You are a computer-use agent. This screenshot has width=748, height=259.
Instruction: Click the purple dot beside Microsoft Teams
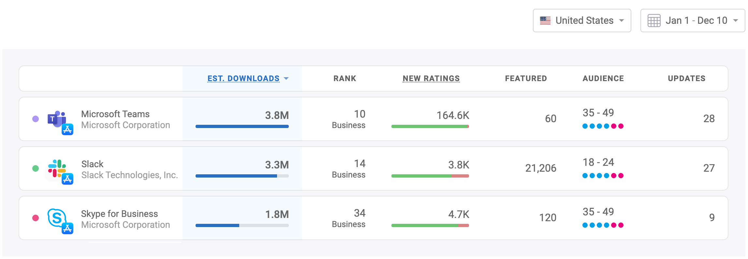(x=36, y=119)
